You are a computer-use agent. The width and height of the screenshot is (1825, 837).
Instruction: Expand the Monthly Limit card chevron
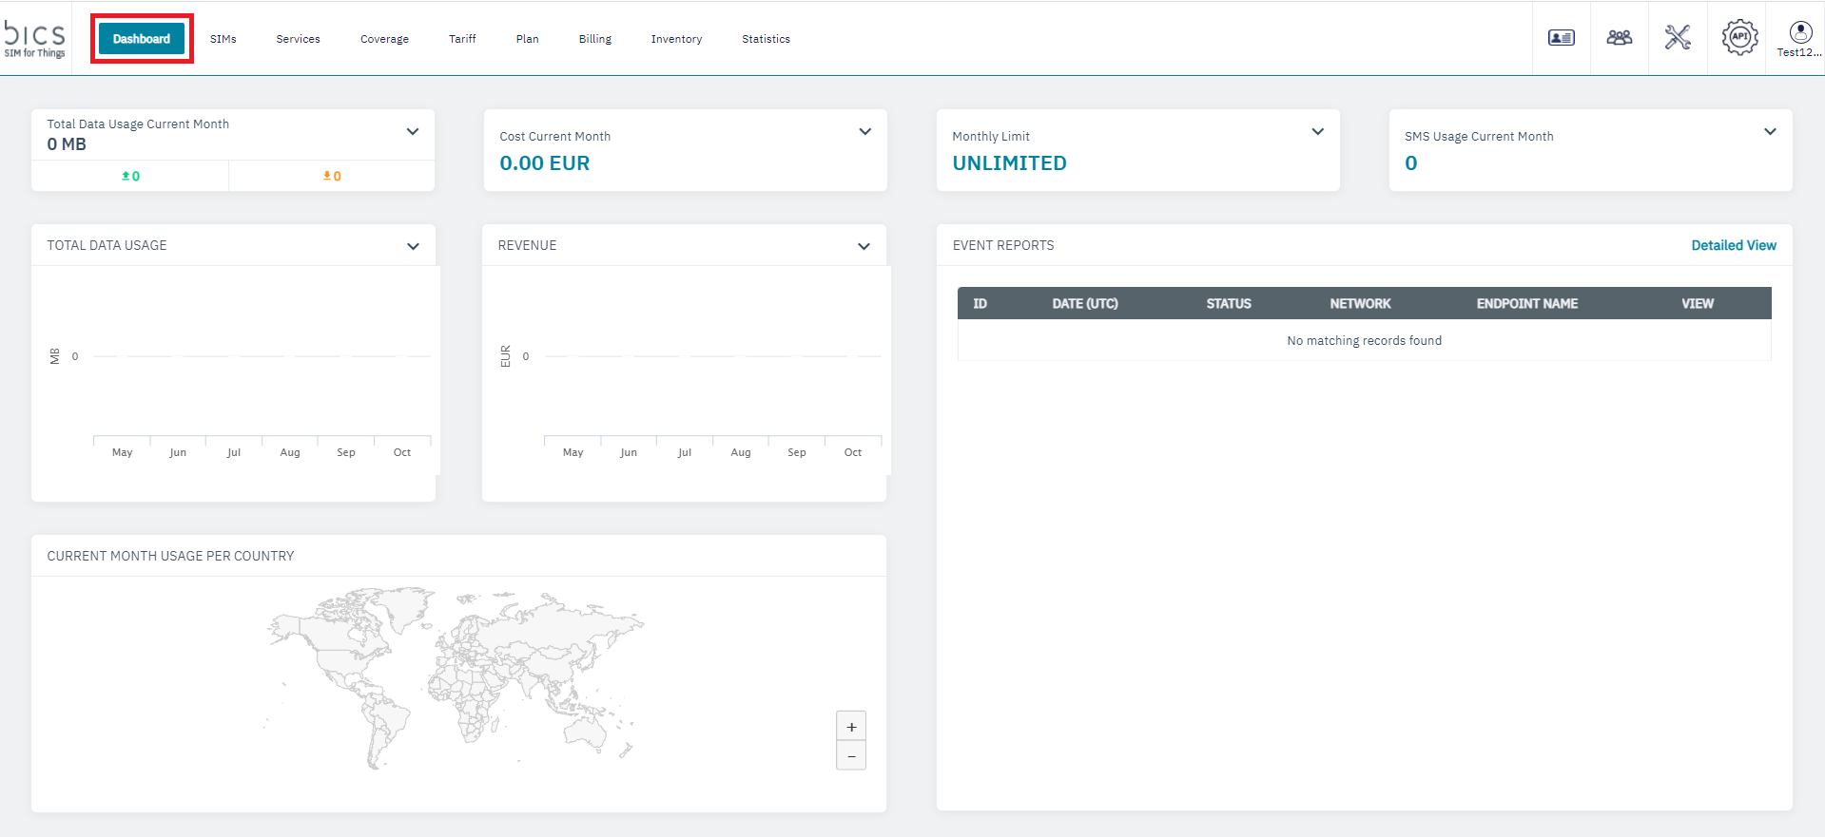pos(1318,132)
